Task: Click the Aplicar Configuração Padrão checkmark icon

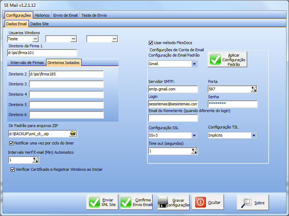Action: 215,60
